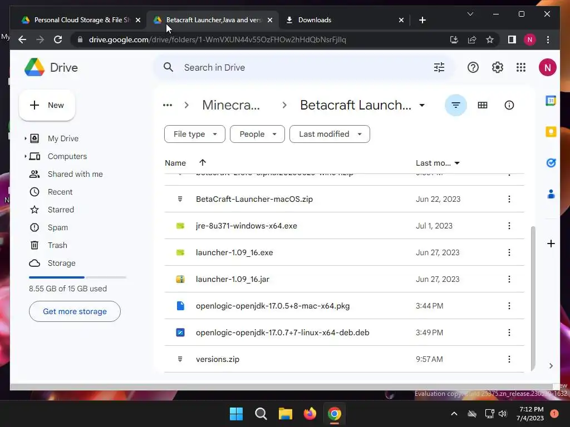Click Name column header

tap(175, 163)
